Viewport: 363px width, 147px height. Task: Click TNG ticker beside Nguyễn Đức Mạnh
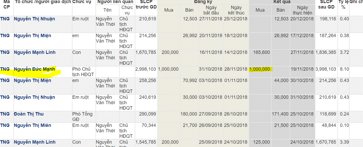[5, 69]
